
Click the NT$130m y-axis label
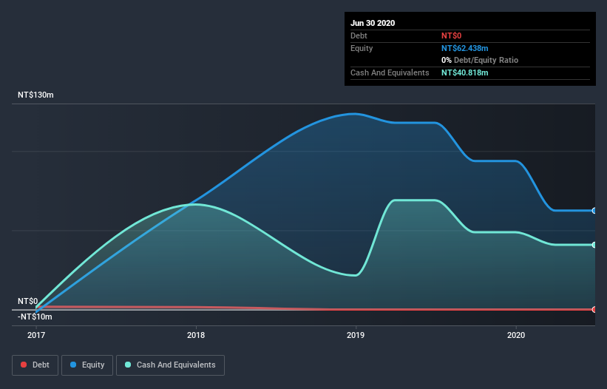coord(35,95)
